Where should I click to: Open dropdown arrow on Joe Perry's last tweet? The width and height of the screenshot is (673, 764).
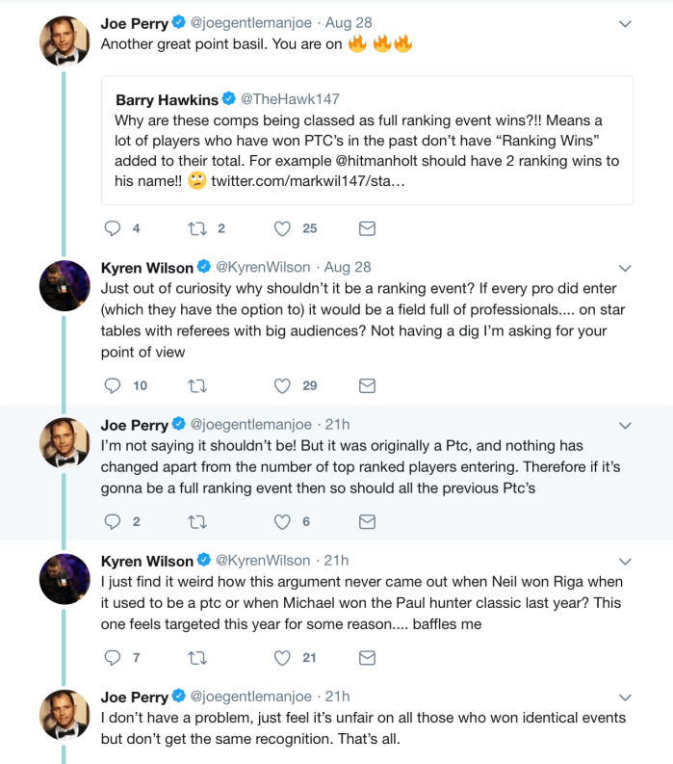coord(625,697)
